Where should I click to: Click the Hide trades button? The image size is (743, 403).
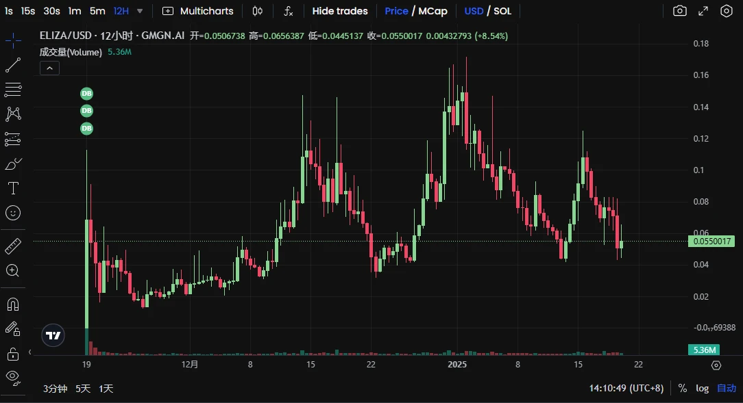[340, 11]
